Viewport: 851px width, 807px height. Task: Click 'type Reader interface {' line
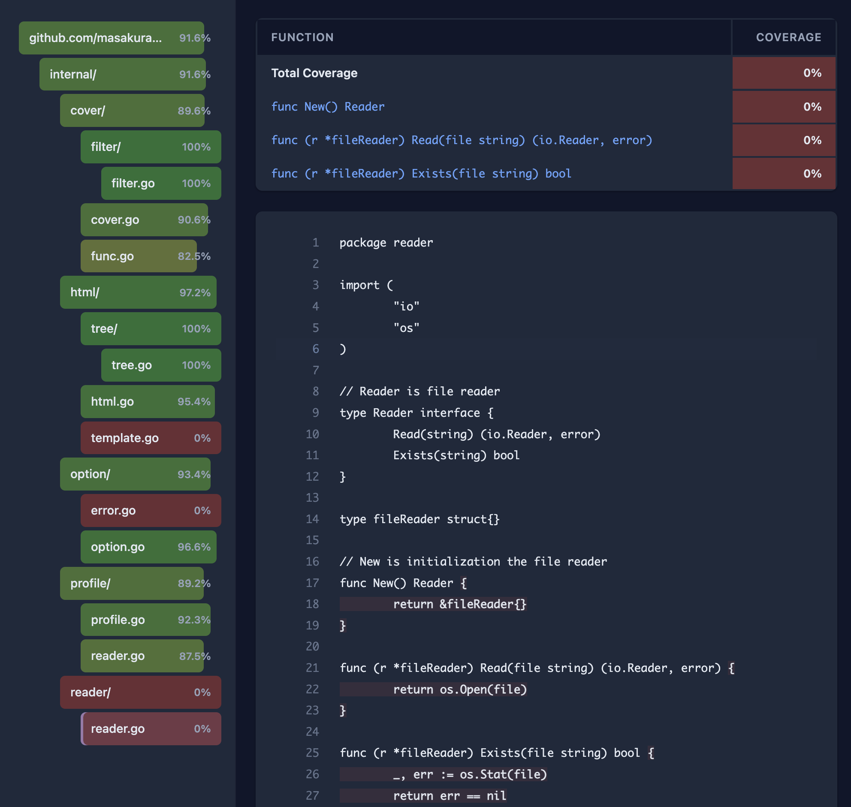point(416,412)
